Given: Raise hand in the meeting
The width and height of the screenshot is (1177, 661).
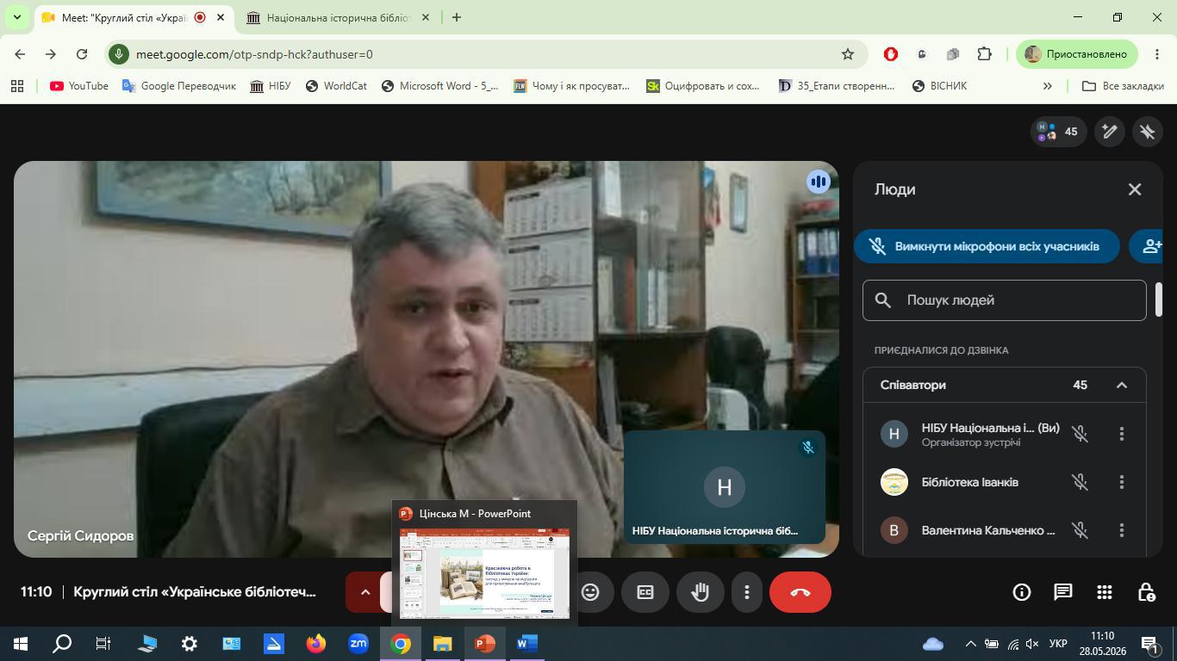Looking at the screenshot, I should coord(700,592).
